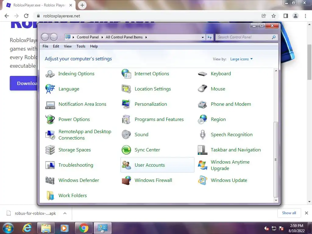312x234 pixels.
Task: Bookmark this page with the star icon
Action: tap(274, 16)
